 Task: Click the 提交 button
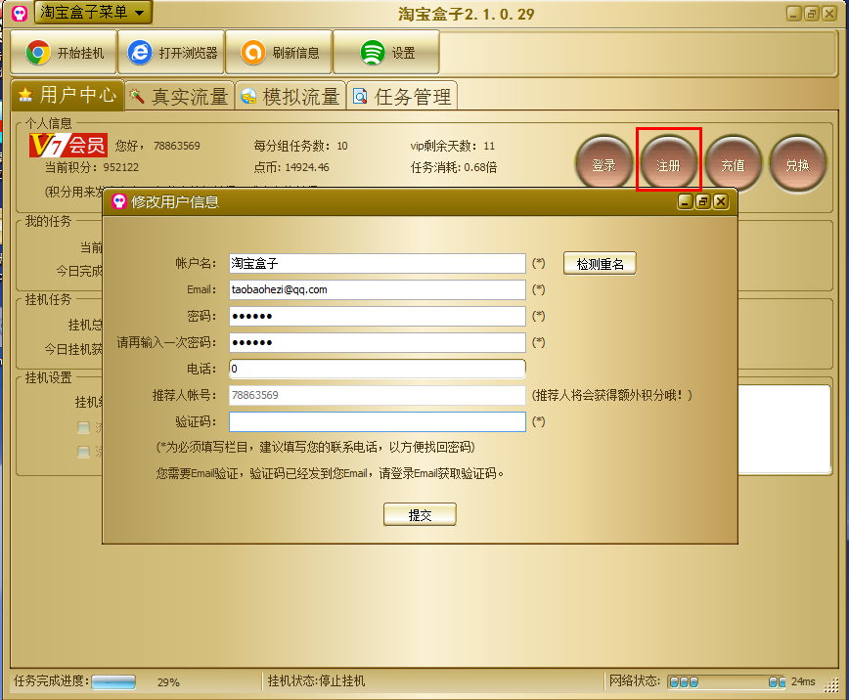click(420, 515)
